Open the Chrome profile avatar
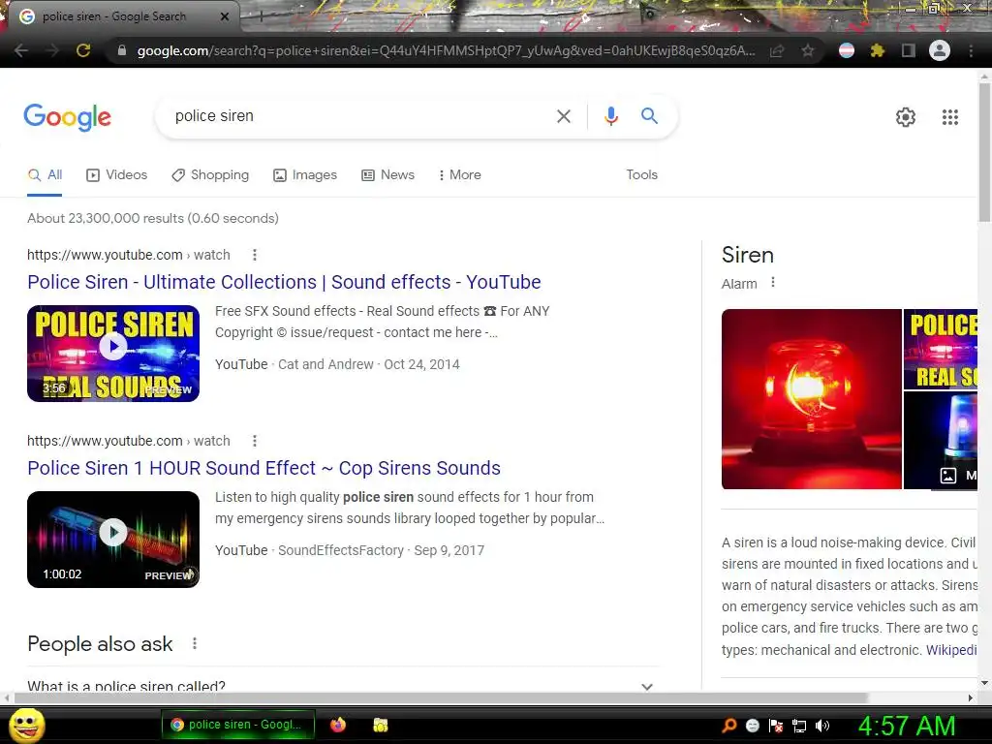992x744 pixels. click(940, 50)
